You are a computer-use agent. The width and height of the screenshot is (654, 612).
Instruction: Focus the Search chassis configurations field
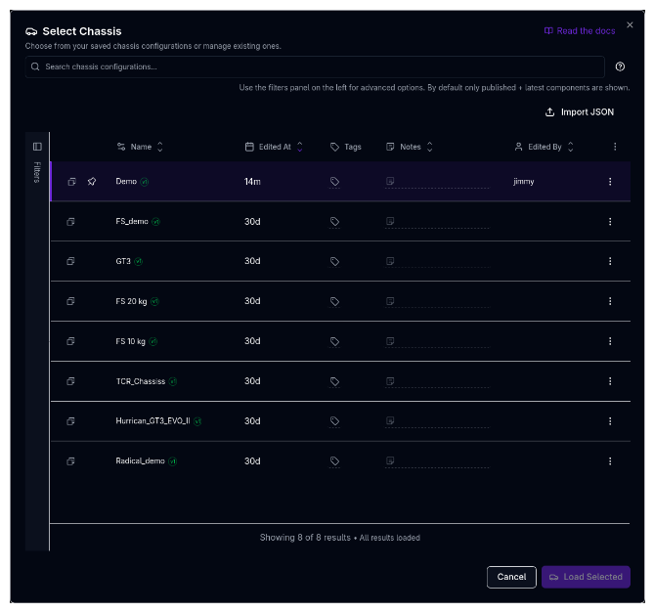(315, 66)
